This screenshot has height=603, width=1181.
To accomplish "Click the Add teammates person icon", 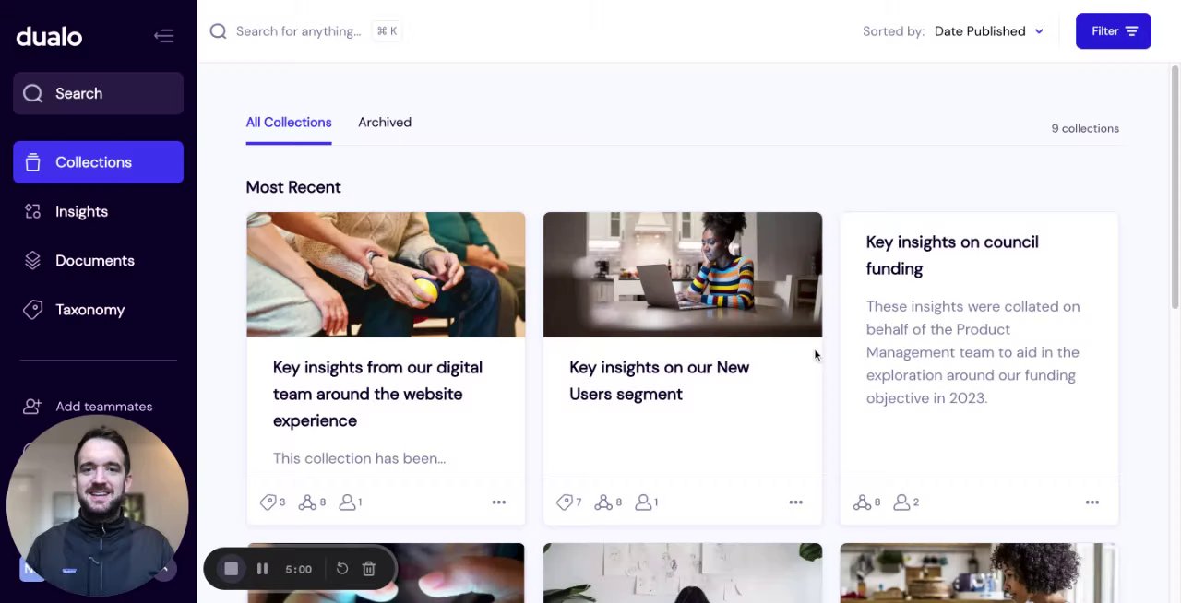I will 32,406.
